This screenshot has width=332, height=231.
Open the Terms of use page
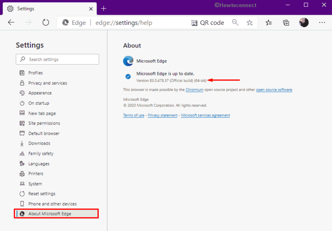[133, 115]
